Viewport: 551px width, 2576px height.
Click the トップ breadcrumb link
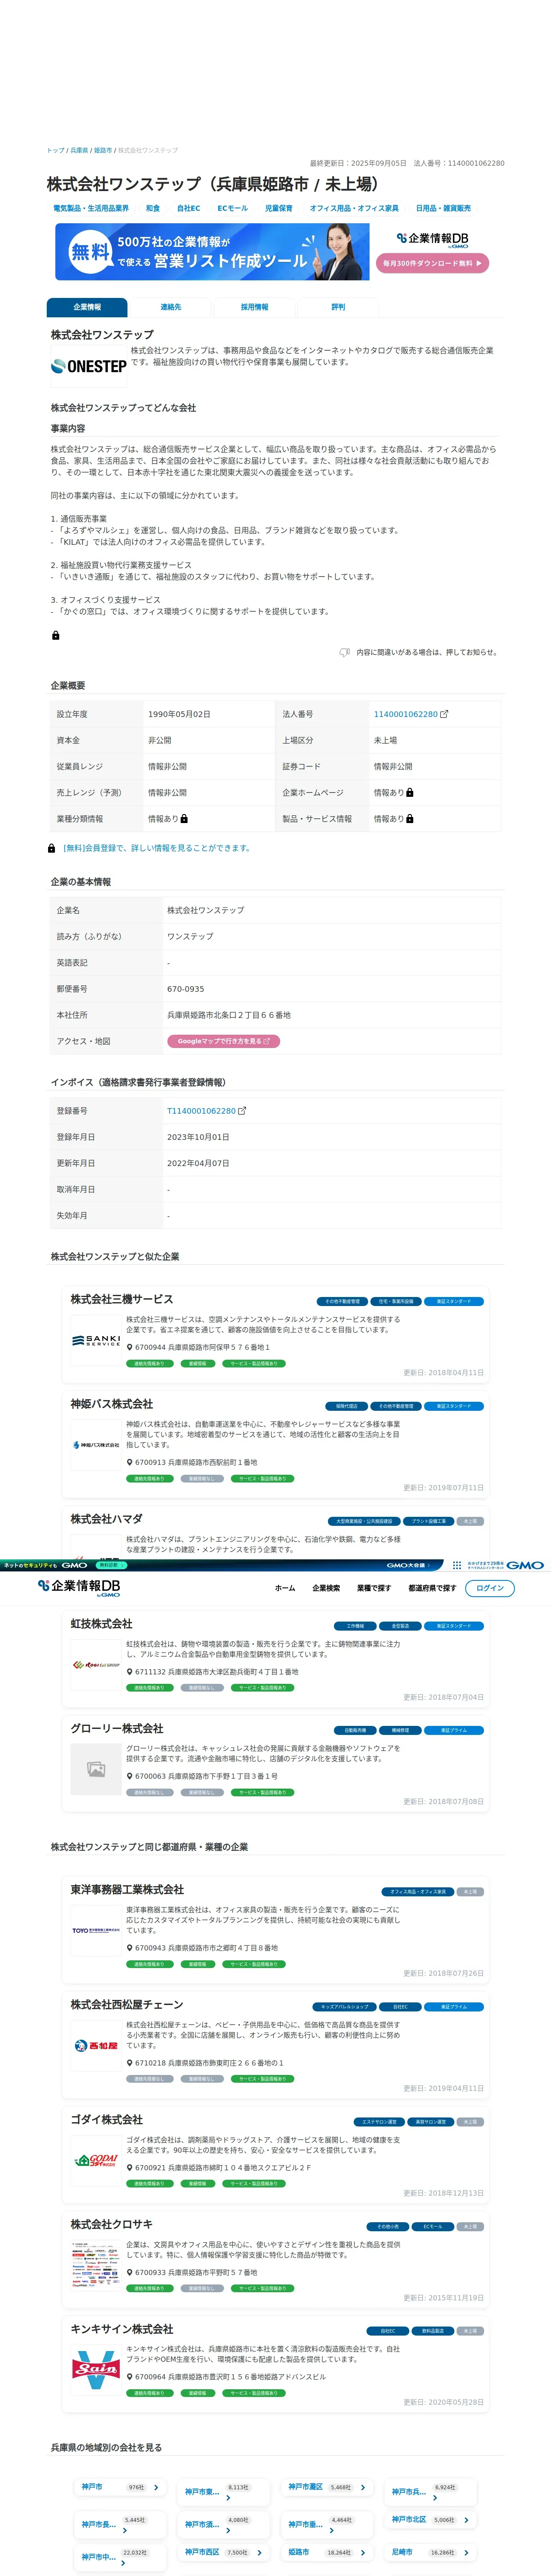point(56,150)
